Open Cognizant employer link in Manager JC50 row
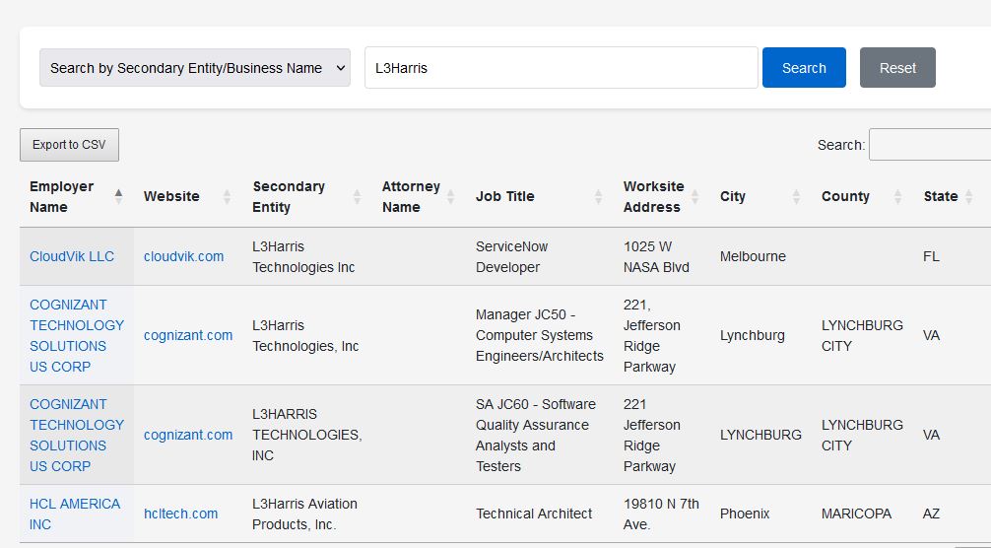Screen dimensions: 991x548 point(77,336)
